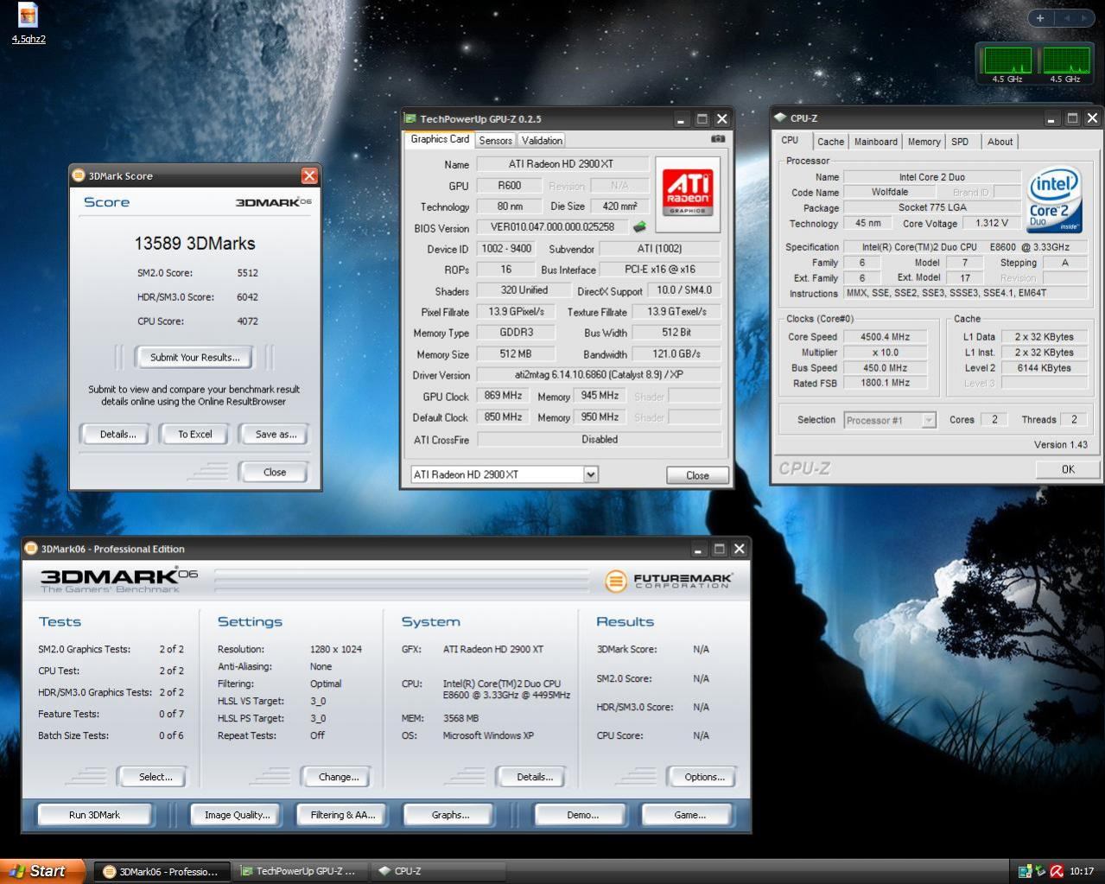
Task: Select the CPU tab in CPU-Z
Action: click(790, 140)
